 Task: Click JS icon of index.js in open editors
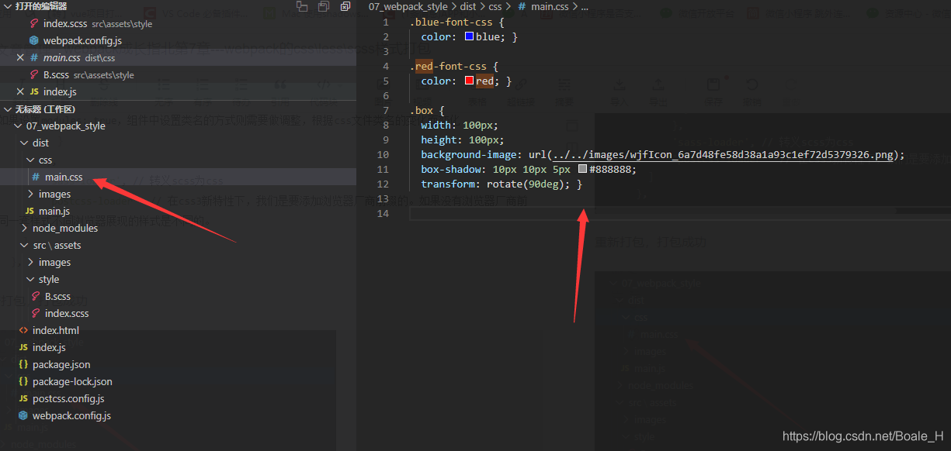(34, 91)
